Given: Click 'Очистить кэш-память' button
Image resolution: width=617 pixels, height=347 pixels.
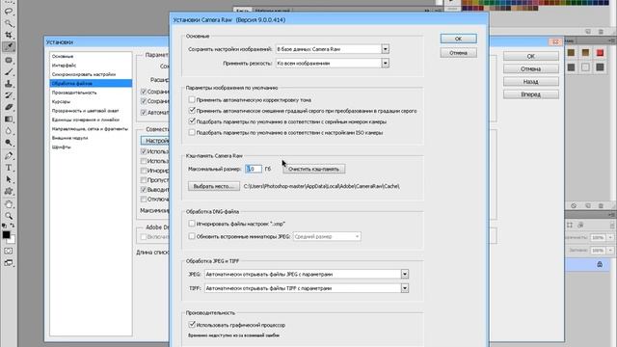Looking at the screenshot, I should coord(313,169).
